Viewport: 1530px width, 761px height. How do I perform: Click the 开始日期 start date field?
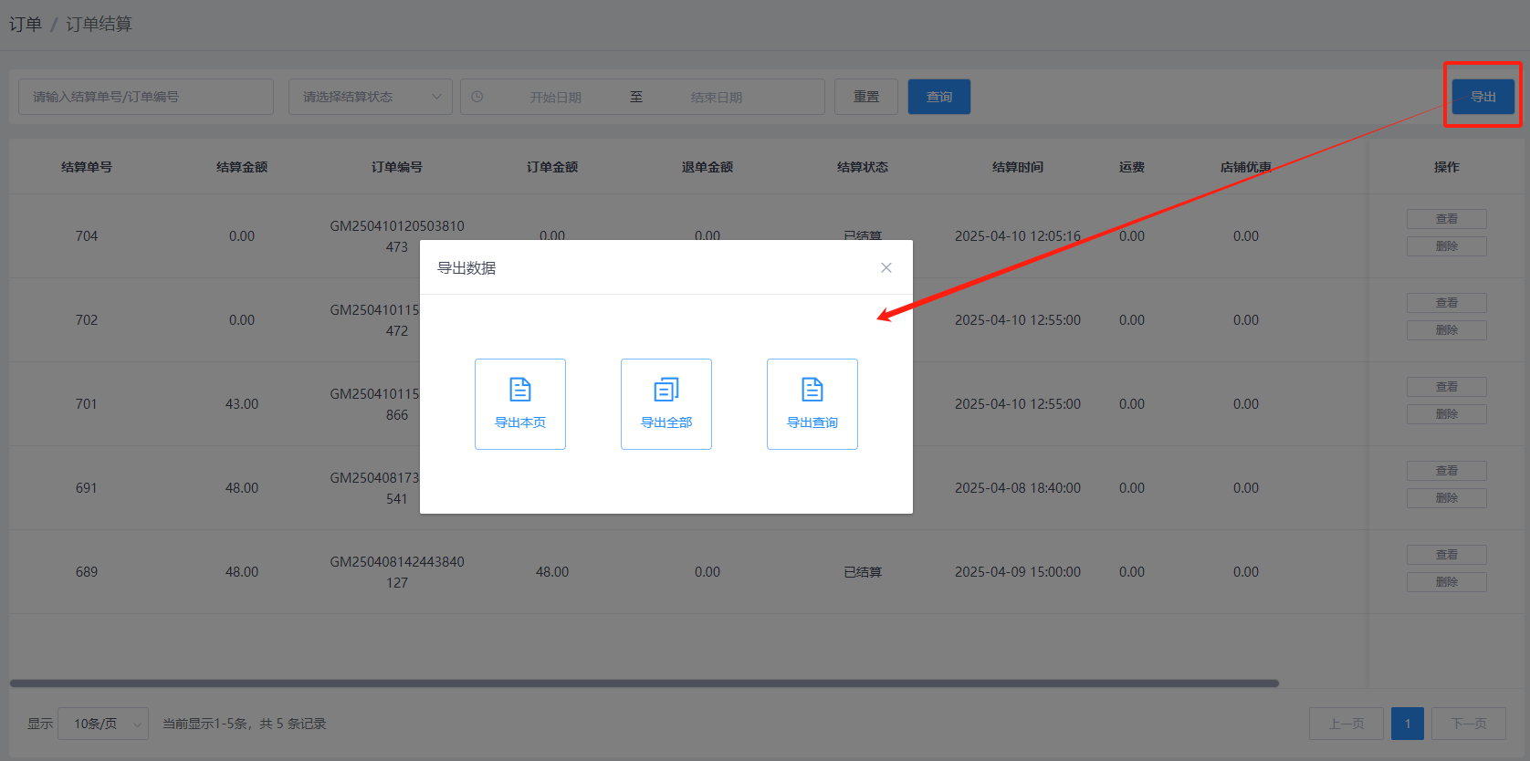[555, 97]
